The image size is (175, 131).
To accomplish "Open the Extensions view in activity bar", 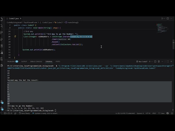I will click(x=2, y=46).
